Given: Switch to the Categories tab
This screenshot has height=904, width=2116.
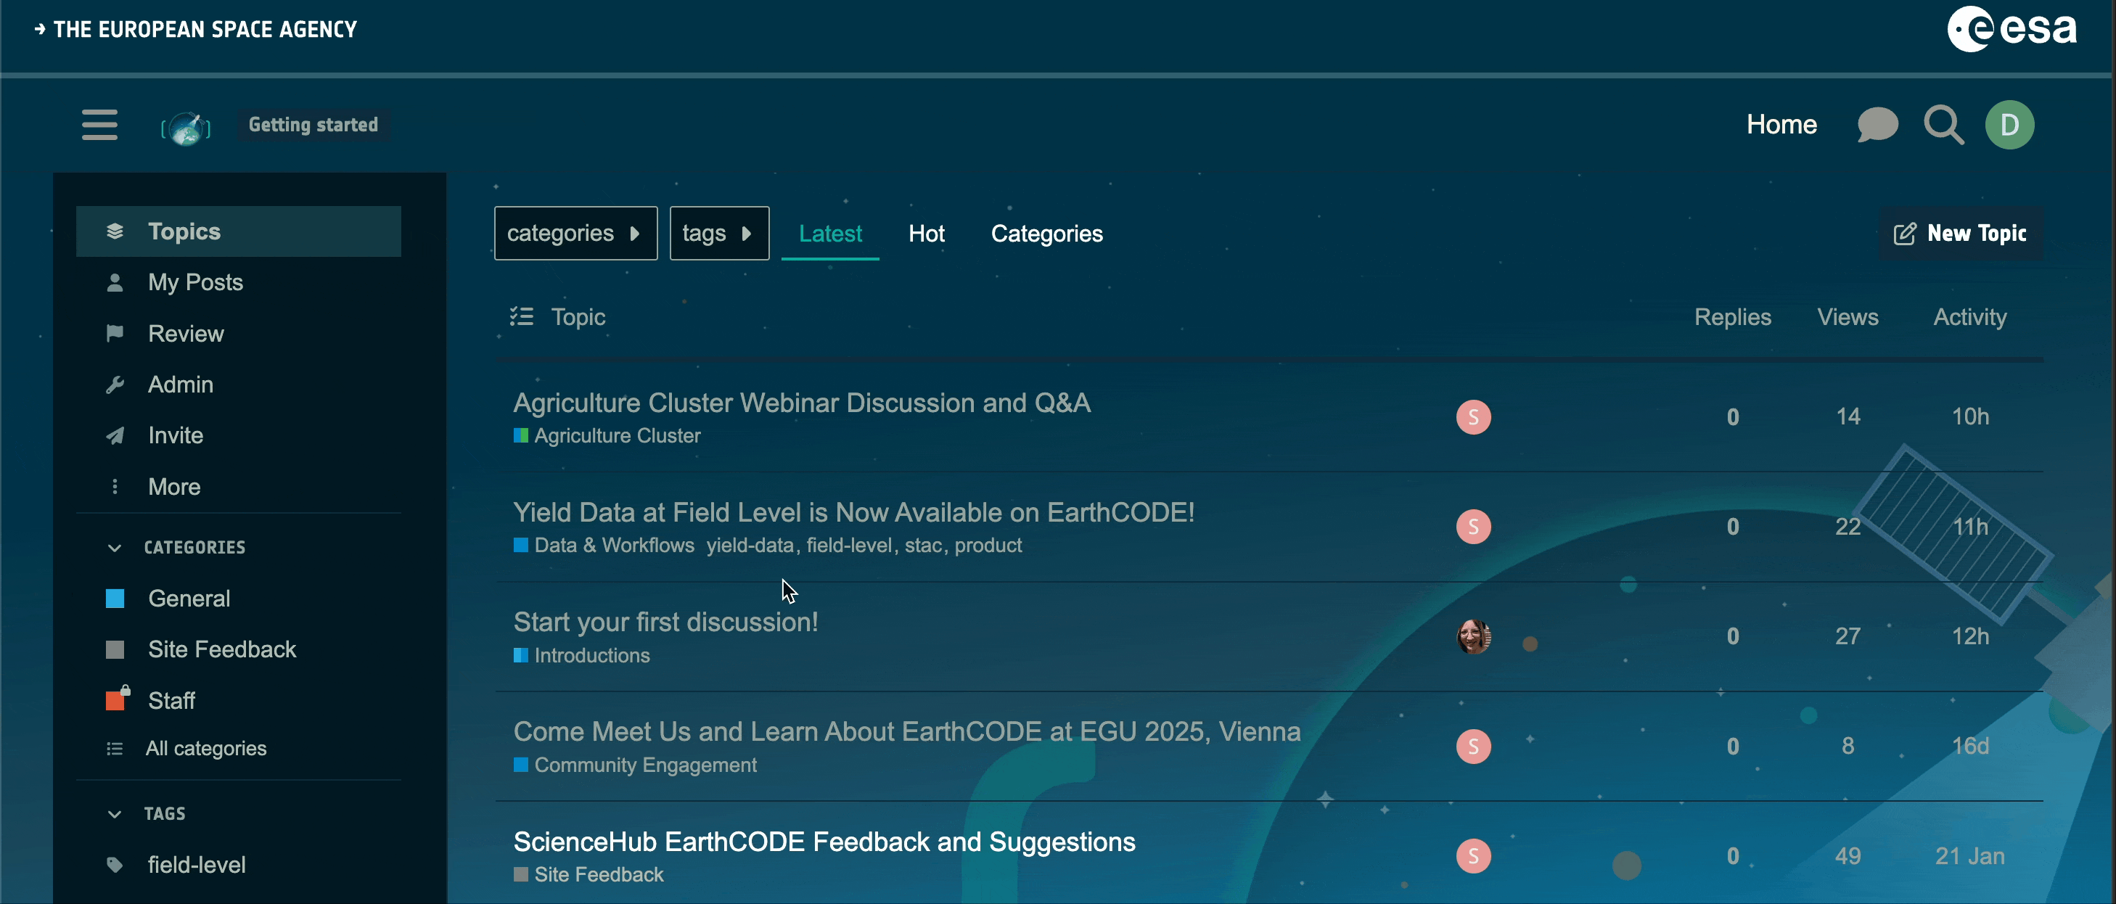Looking at the screenshot, I should 1046,234.
